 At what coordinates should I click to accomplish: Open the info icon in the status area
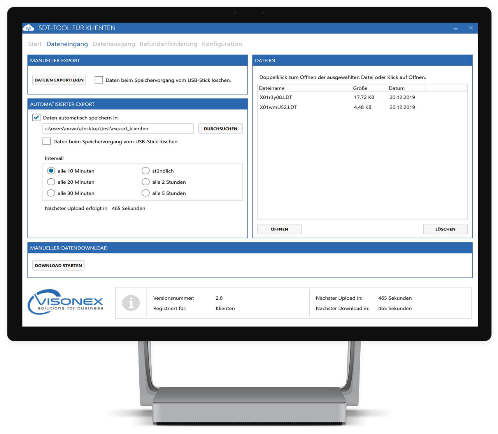(x=131, y=303)
